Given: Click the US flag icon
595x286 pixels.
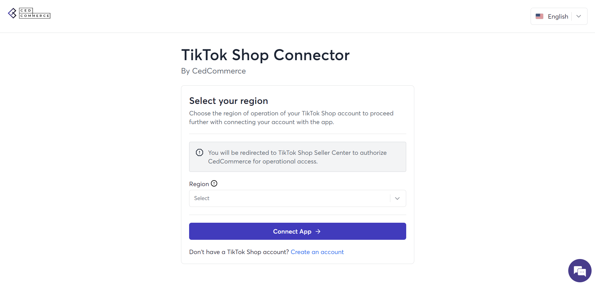Looking at the screenshot, I should coord(539,16).
